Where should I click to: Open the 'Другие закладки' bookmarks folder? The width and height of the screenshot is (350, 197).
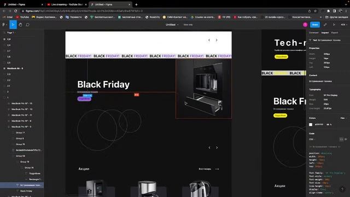pyautogui.click(x=337, y=17)
